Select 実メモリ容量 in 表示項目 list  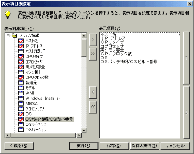coord(140,50)
